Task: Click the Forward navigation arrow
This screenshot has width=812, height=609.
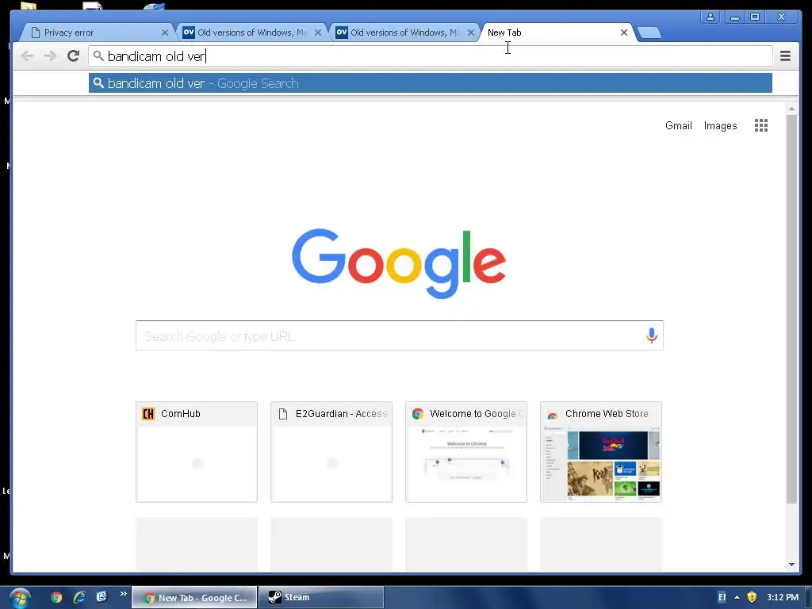Action: (50, 56)
